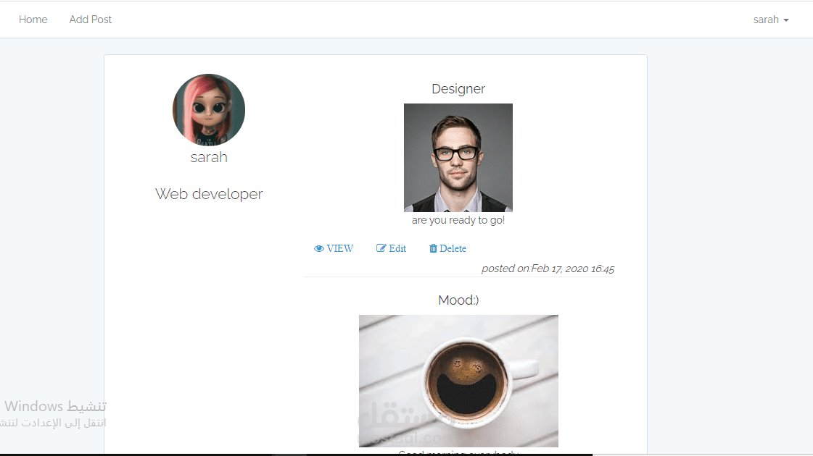Click the Edit link text
Image resolution: width=813 pixels, height=456 pixels.
tap(397, 248)
